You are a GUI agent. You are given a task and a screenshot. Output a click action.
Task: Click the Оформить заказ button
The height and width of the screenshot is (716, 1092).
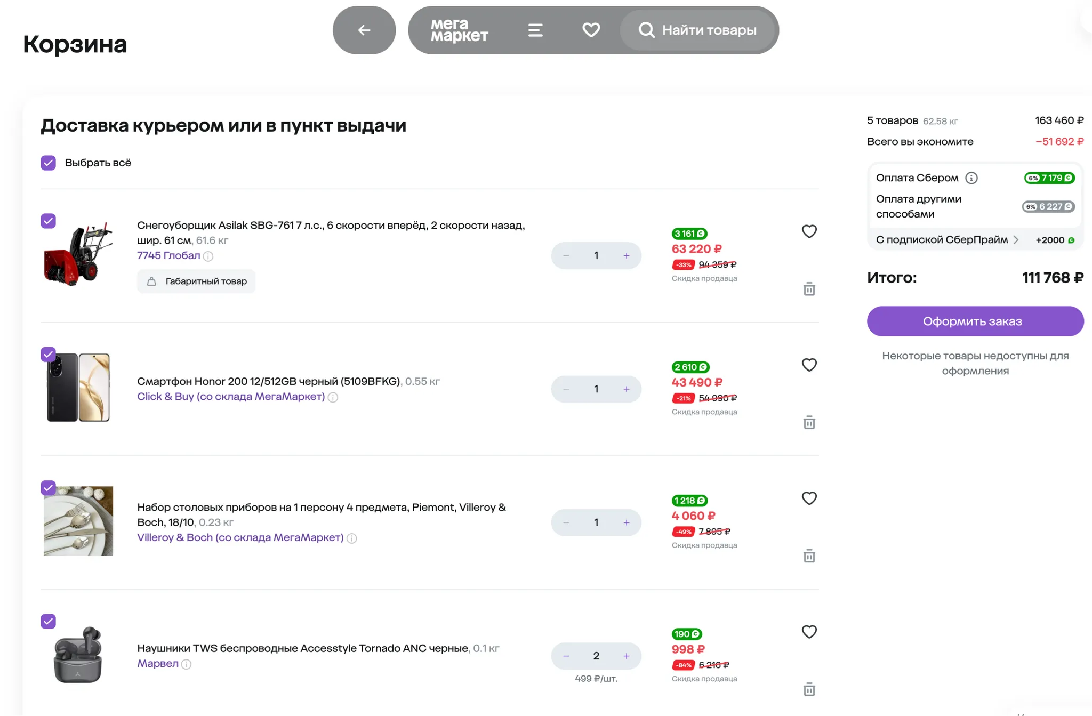pyautogui.click(x=975, y=321)
